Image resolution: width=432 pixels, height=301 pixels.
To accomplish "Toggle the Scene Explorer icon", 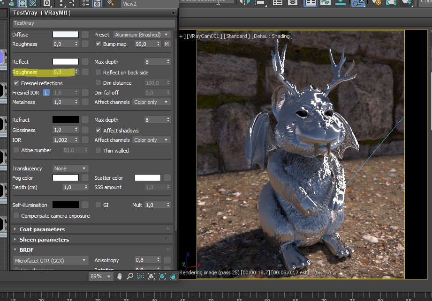I will (277, 3).
